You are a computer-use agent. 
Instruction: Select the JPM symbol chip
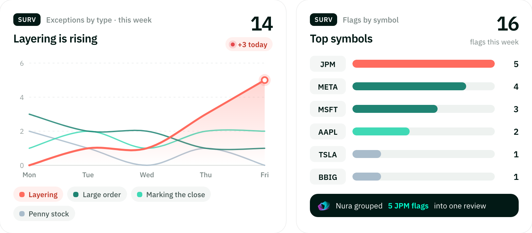(328, 64)
